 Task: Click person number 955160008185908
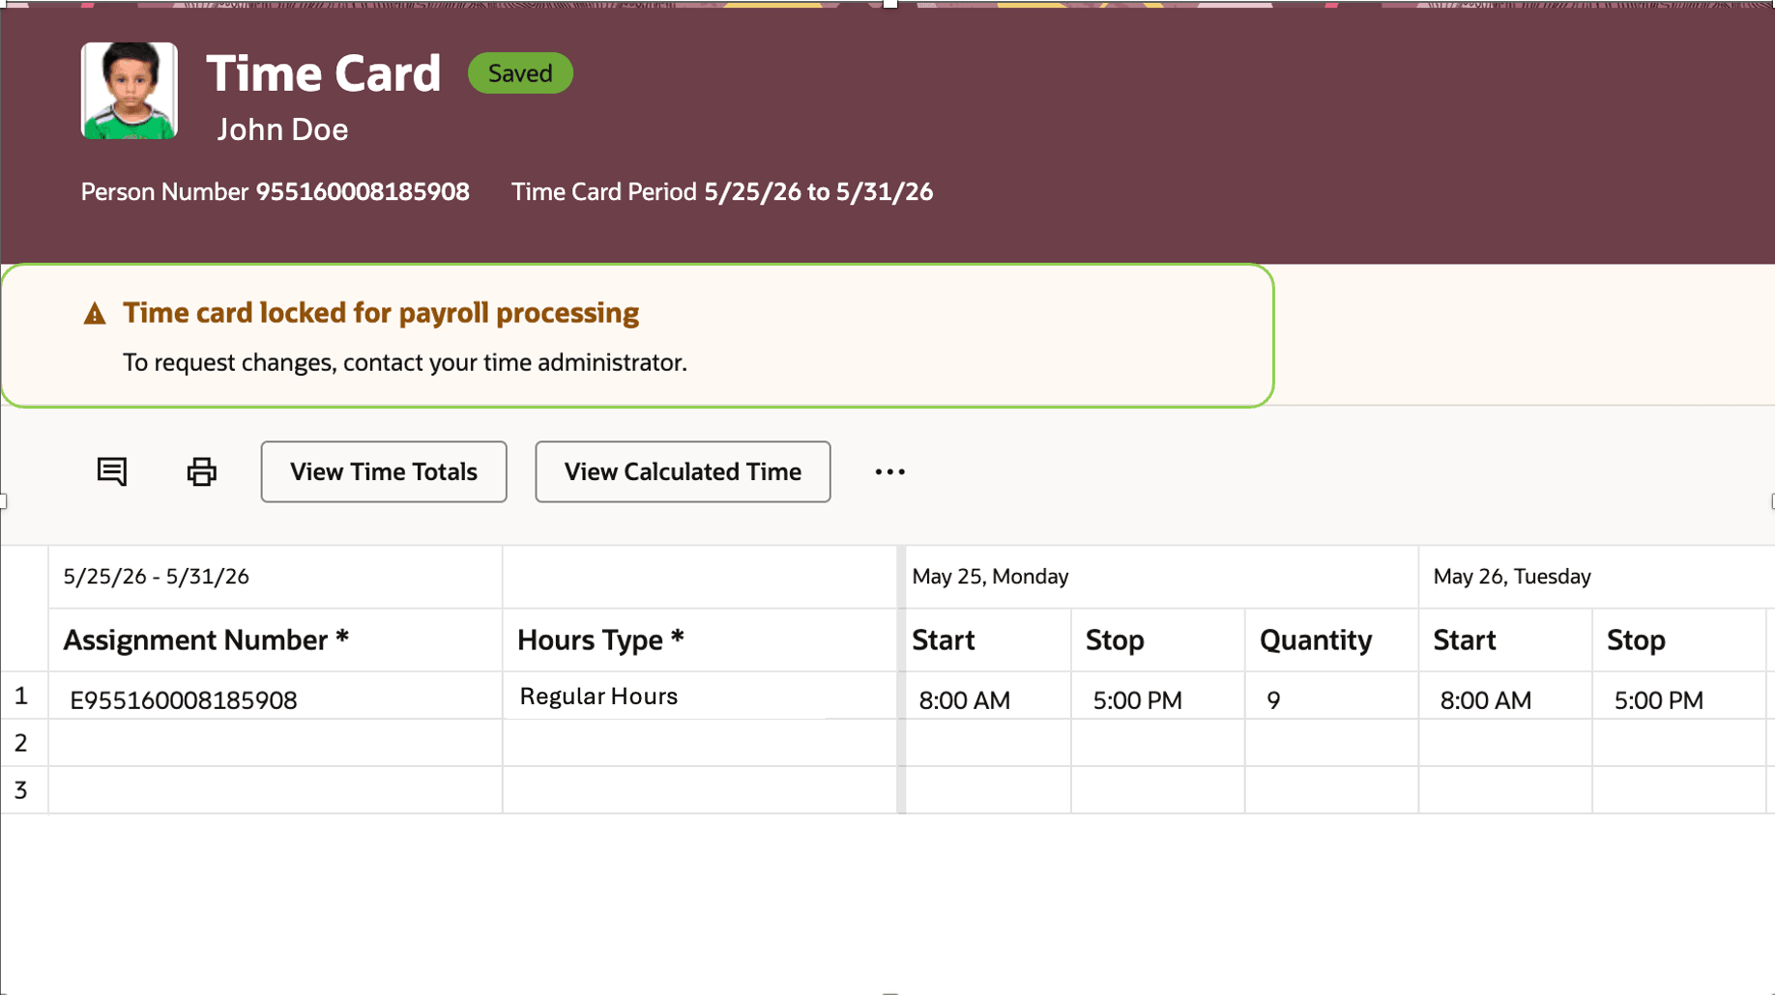(363, 192)
